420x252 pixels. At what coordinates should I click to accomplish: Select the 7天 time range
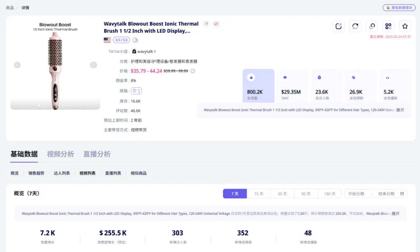[235, 194]
